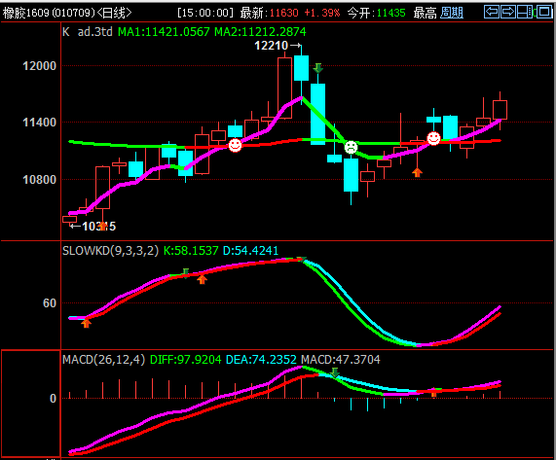
Task: Open the 周期 period link
Action: click(452, 13)
